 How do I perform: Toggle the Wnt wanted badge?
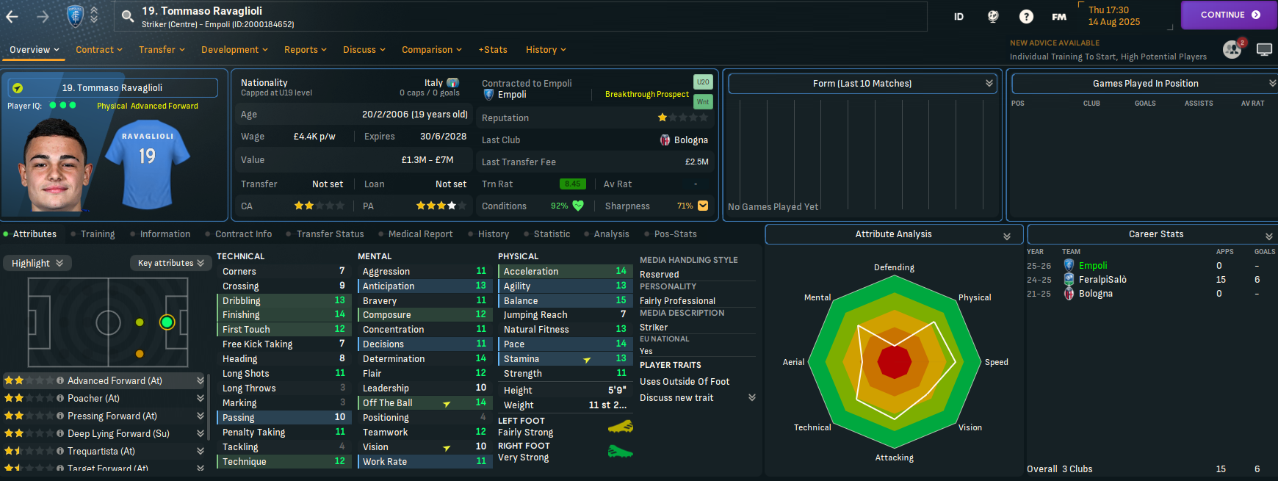coord(703,102)
